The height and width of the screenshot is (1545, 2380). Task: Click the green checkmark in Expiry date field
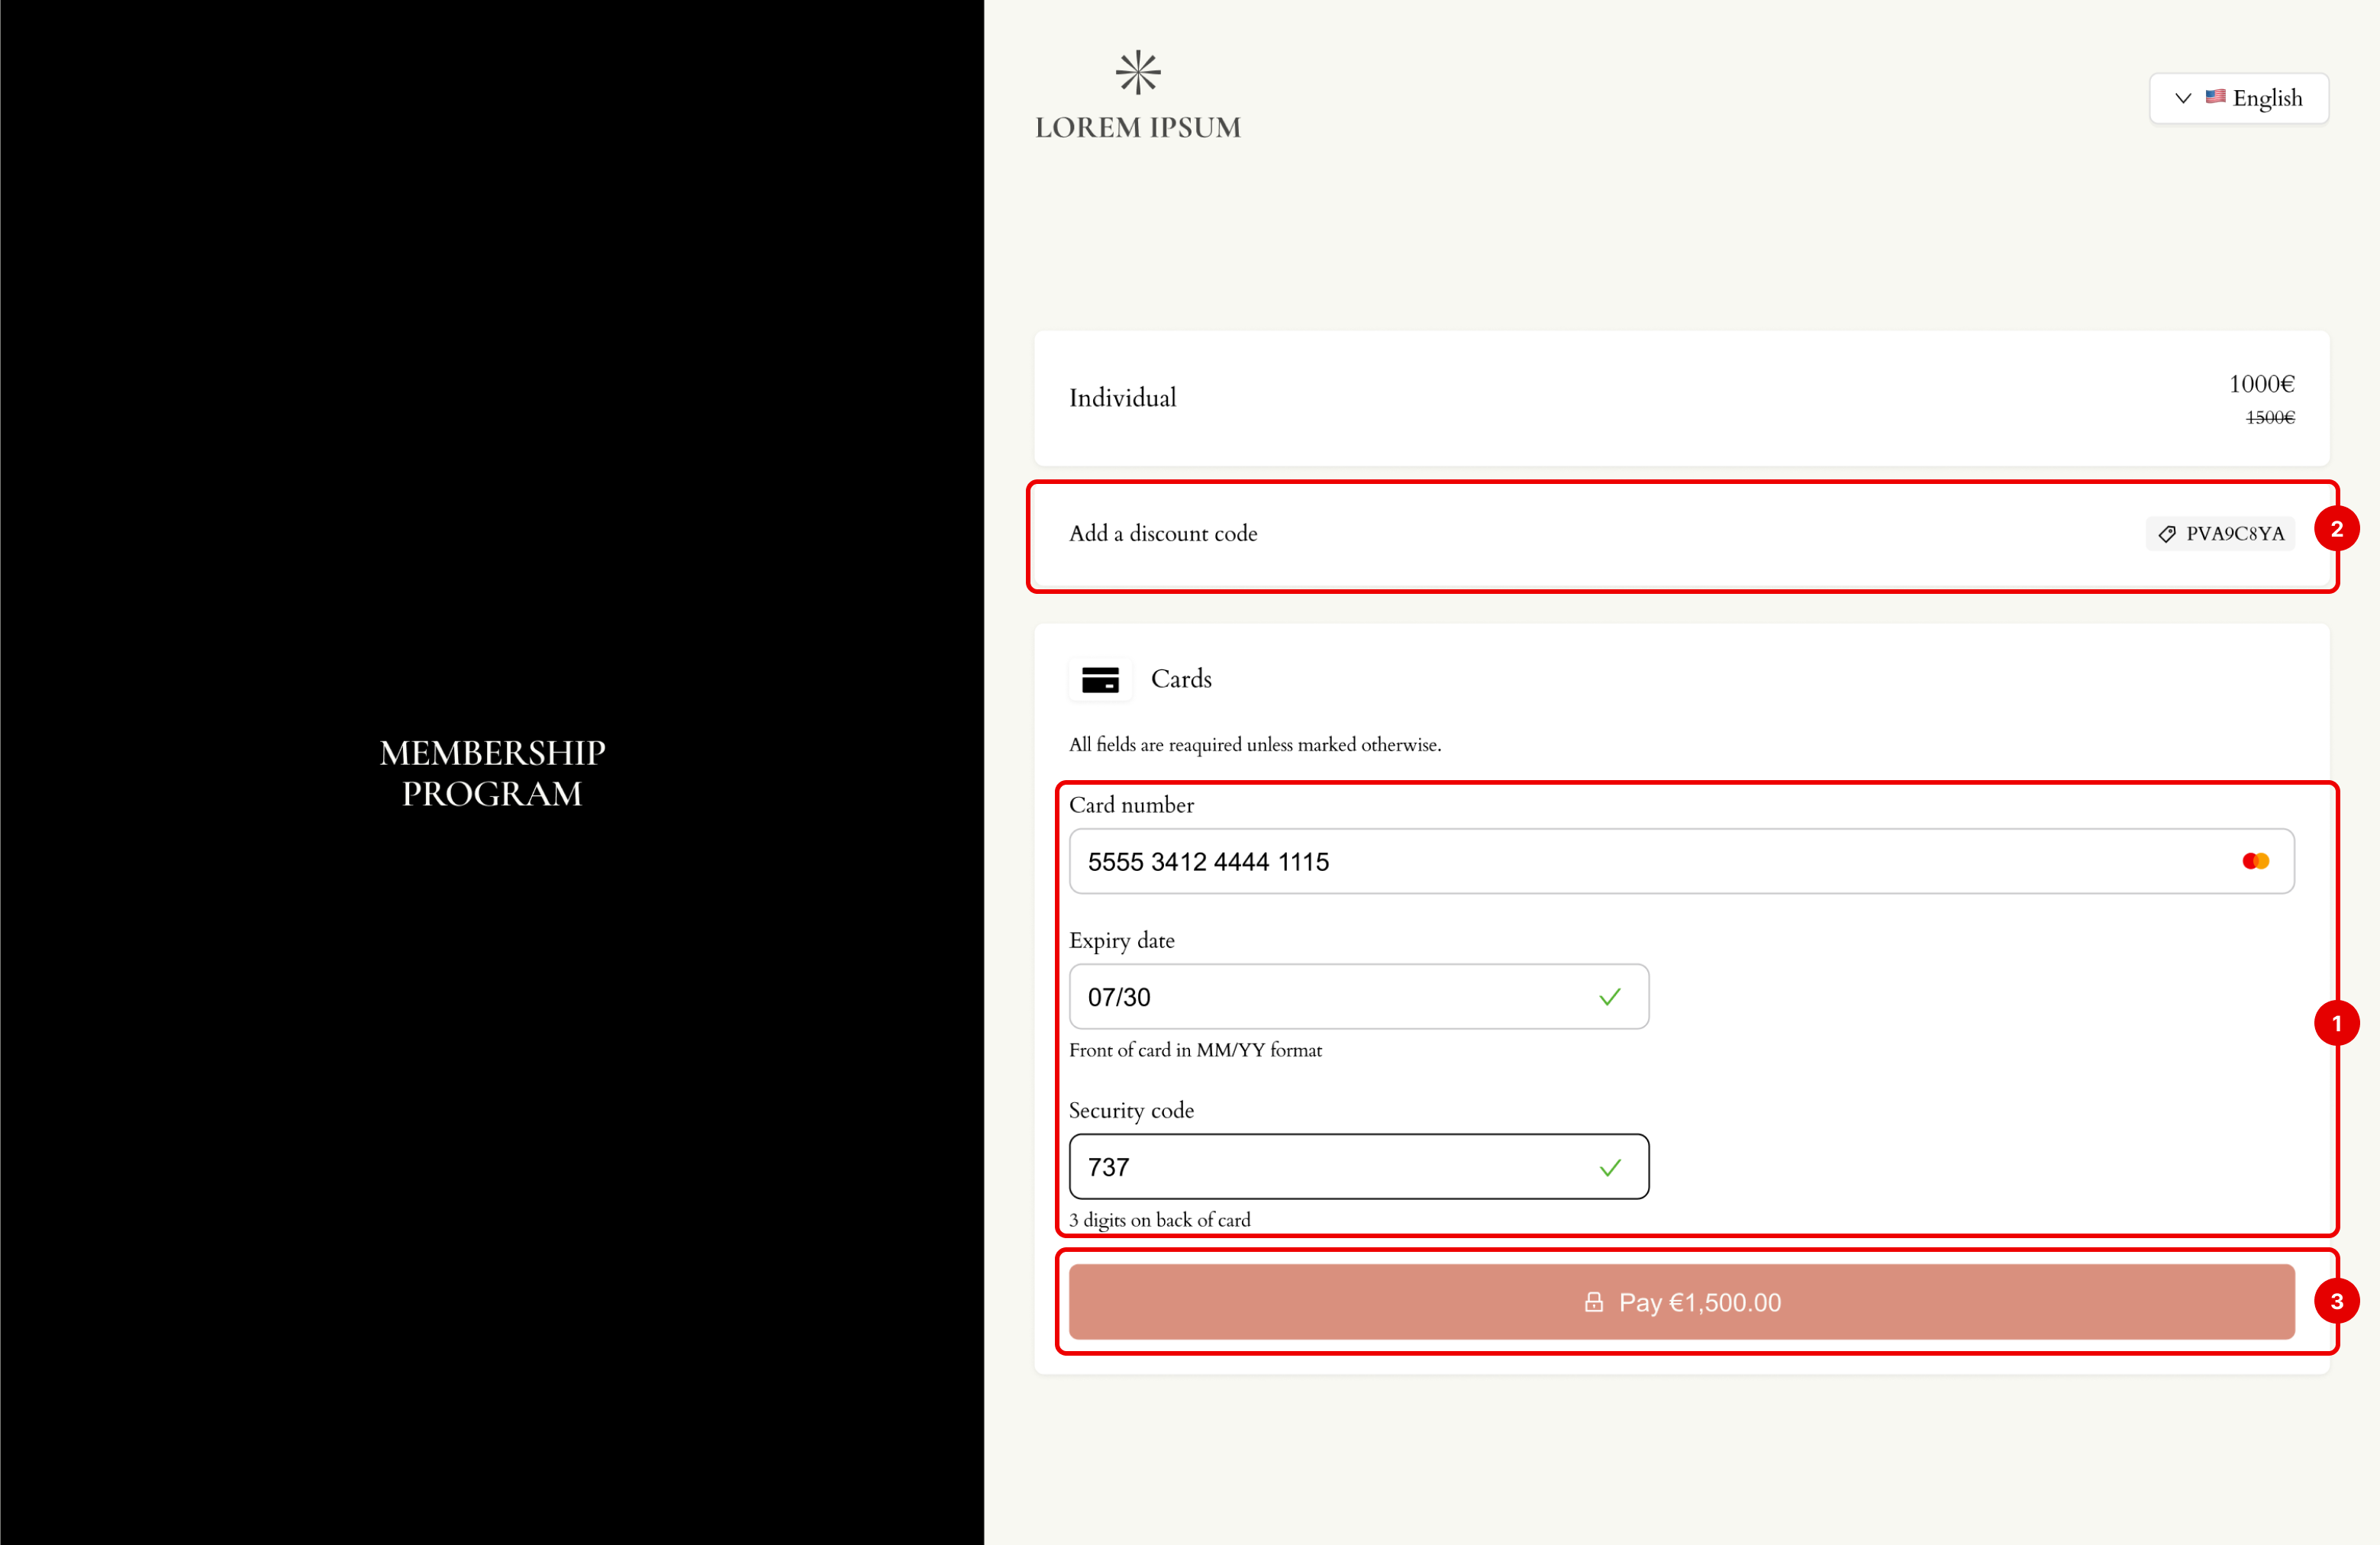[1609, 997]
